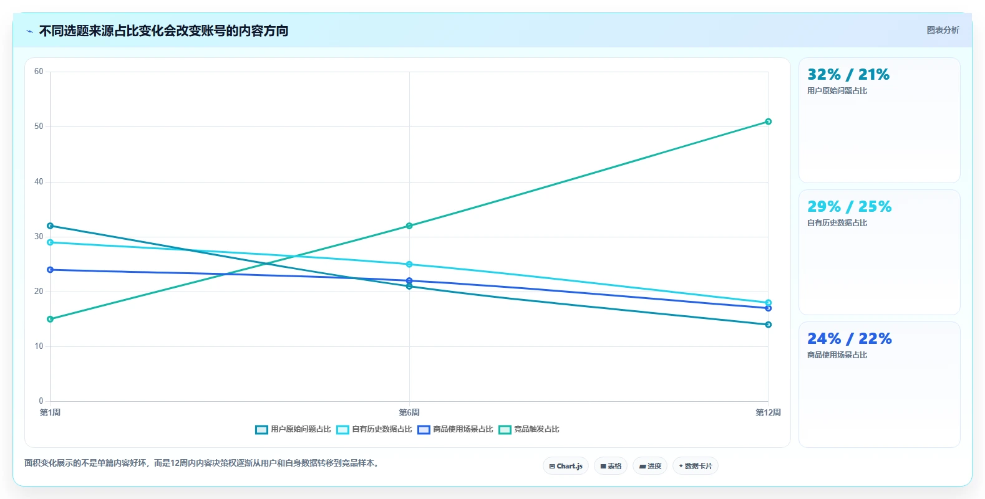
Task: Click the 第1周 x-axis label
Action: coord(50,412)
